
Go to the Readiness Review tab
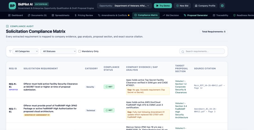coord(244,15)
